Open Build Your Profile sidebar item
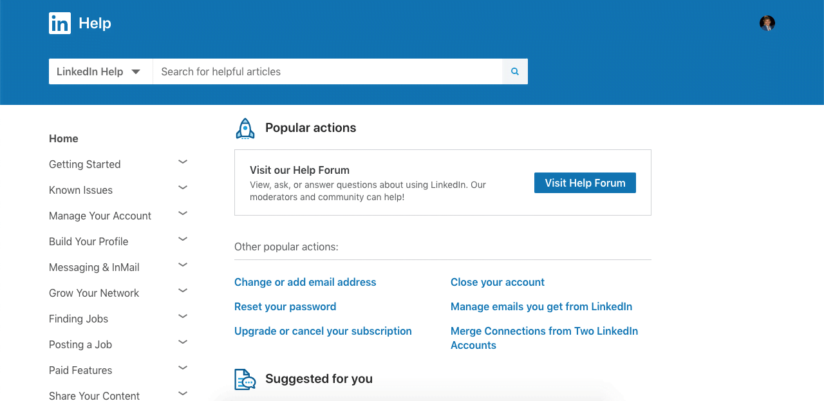Screen dimensions: 824x401 pos(89,241)
